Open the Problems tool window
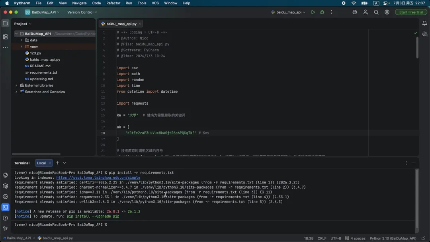 [5, 218]
